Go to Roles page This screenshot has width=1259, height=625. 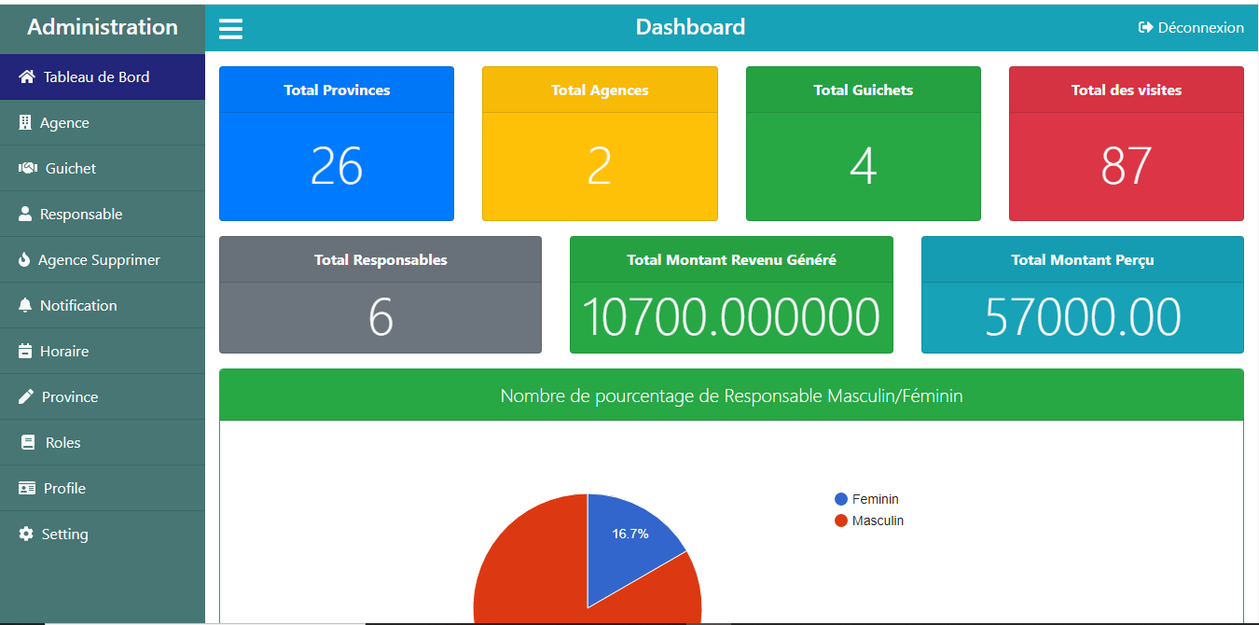(103, 442)
